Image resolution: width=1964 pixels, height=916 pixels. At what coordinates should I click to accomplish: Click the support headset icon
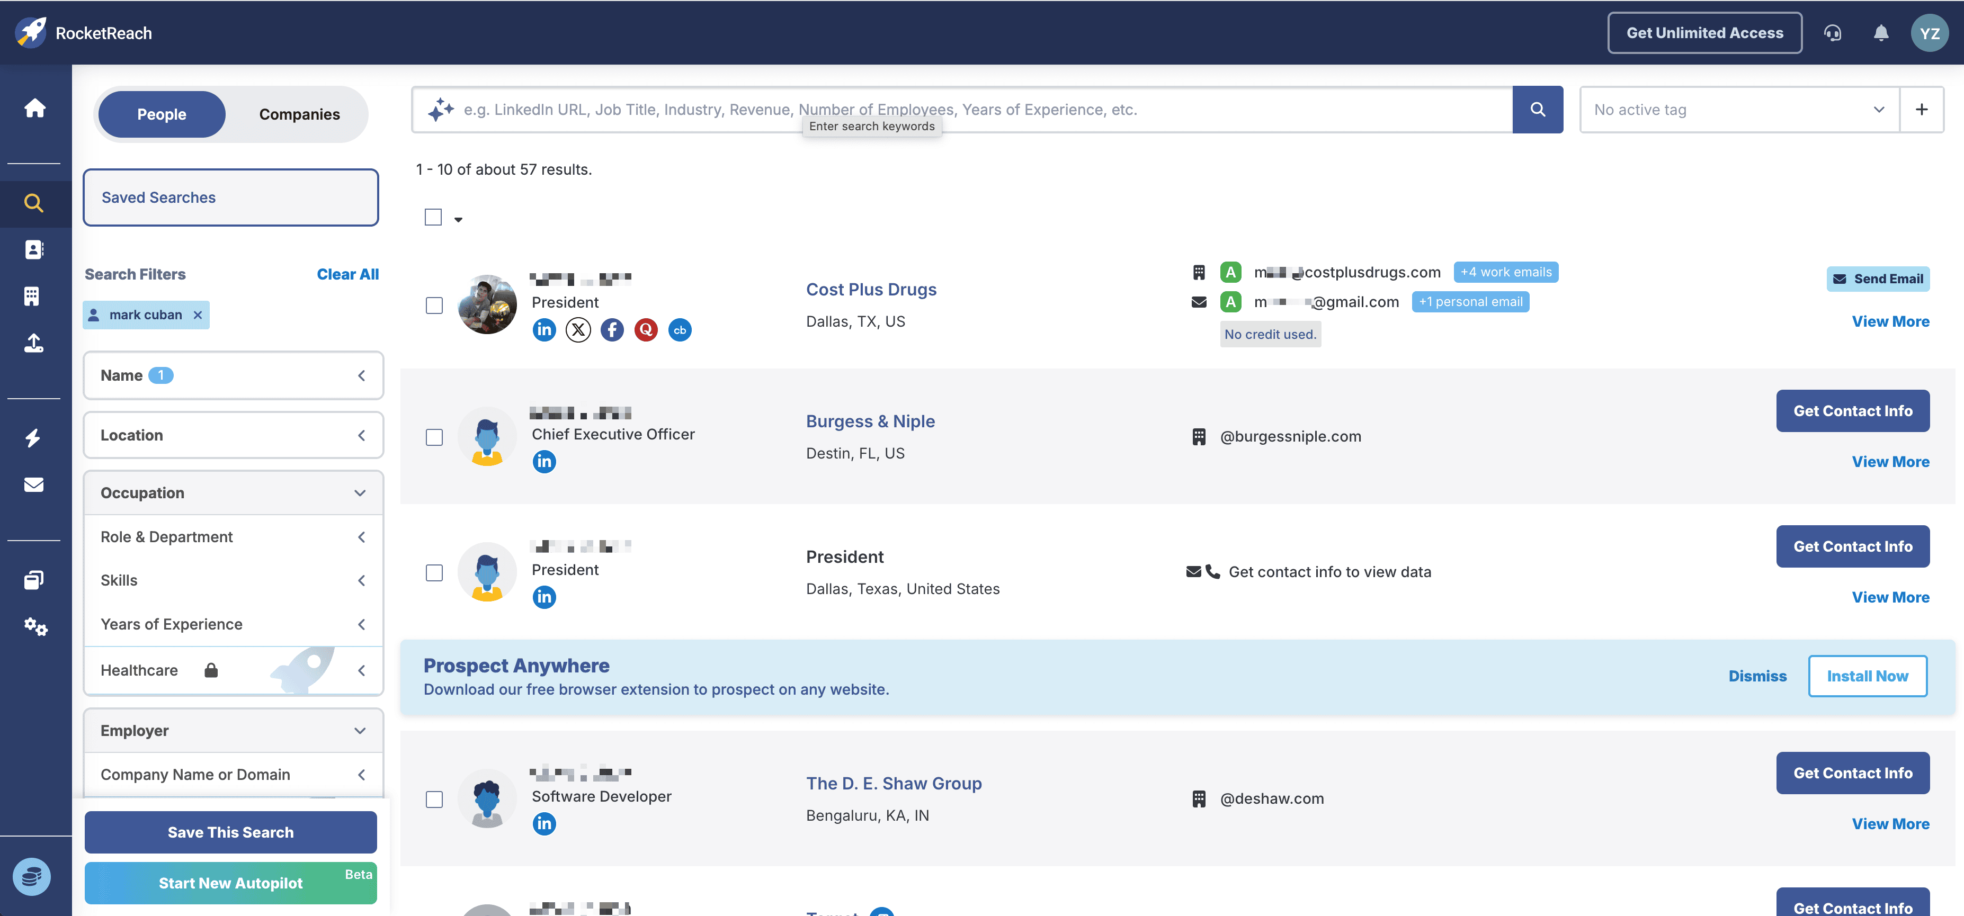[x=1832, y=33]
